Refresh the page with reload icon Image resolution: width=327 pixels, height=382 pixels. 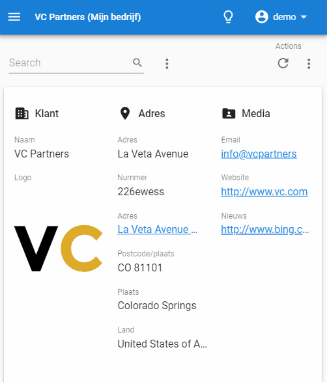(x=283, y=63)
